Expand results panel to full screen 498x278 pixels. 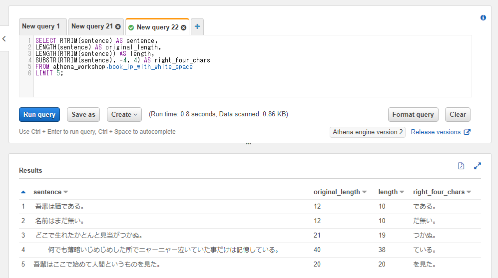(x=478, y=166)
